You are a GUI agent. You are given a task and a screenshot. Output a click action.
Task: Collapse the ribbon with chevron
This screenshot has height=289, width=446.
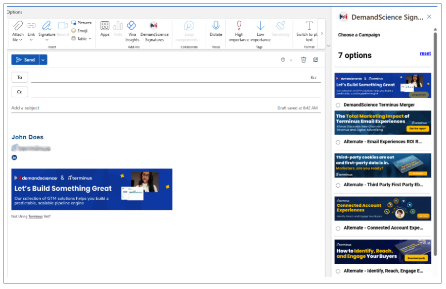(x=329, y=46)
